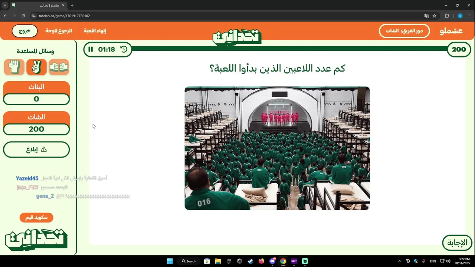Open volume control in system tray

click(x=448, y=261)
